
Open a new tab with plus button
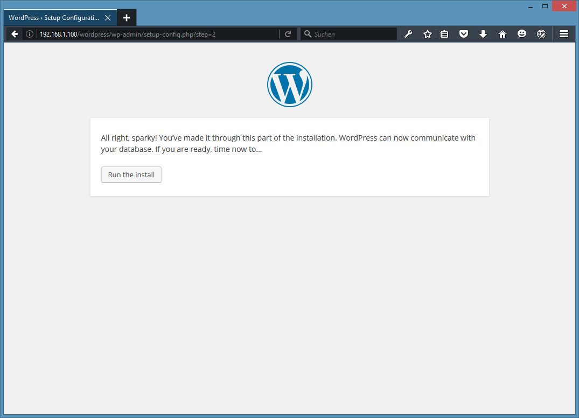[127, 18]
